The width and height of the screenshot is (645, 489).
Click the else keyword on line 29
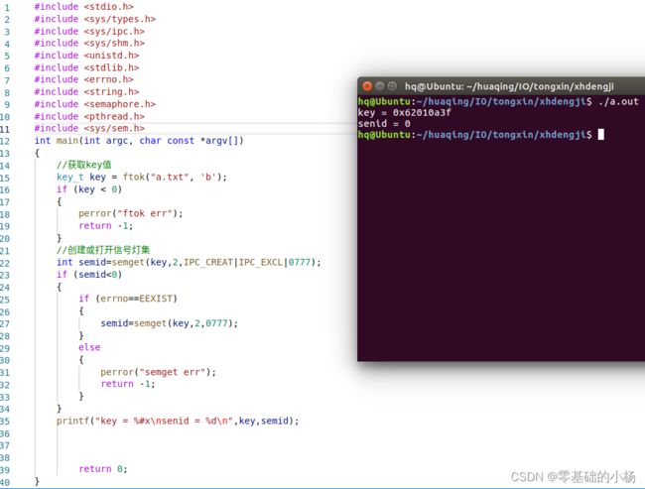click(89, 347)
